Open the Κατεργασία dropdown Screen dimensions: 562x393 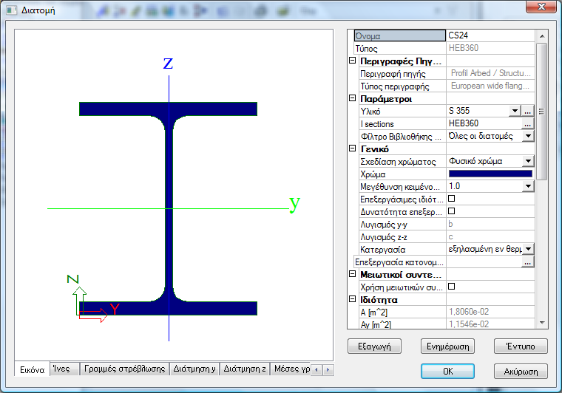pos(528,249)
